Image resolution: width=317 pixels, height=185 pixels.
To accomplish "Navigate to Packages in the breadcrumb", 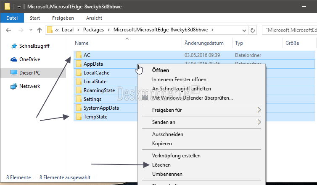I will 93,30.
